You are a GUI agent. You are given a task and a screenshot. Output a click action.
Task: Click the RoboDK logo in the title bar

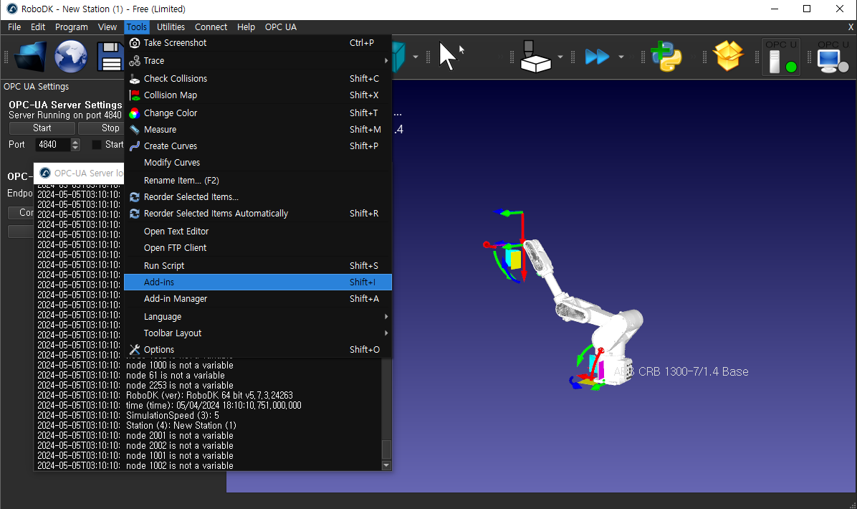pos(12,9)
